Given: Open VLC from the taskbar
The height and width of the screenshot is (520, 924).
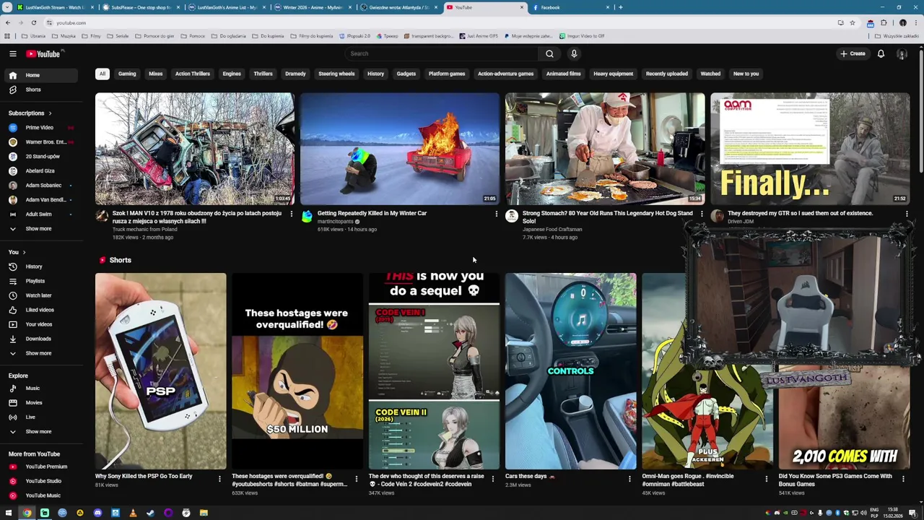Looking at the screenshot, I should 133,513.
